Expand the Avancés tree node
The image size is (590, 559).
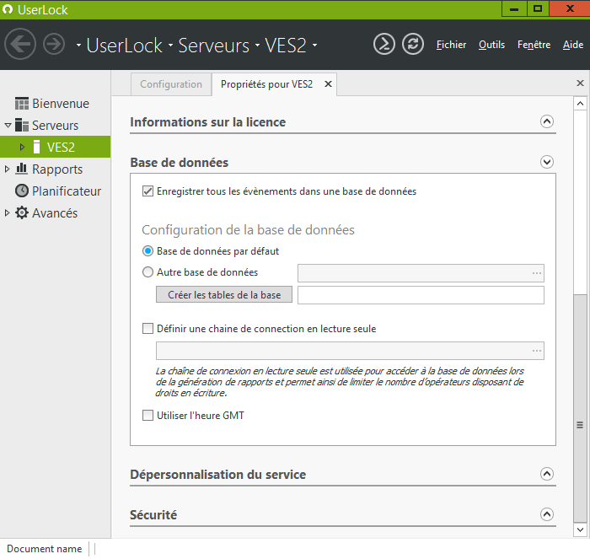7,212
